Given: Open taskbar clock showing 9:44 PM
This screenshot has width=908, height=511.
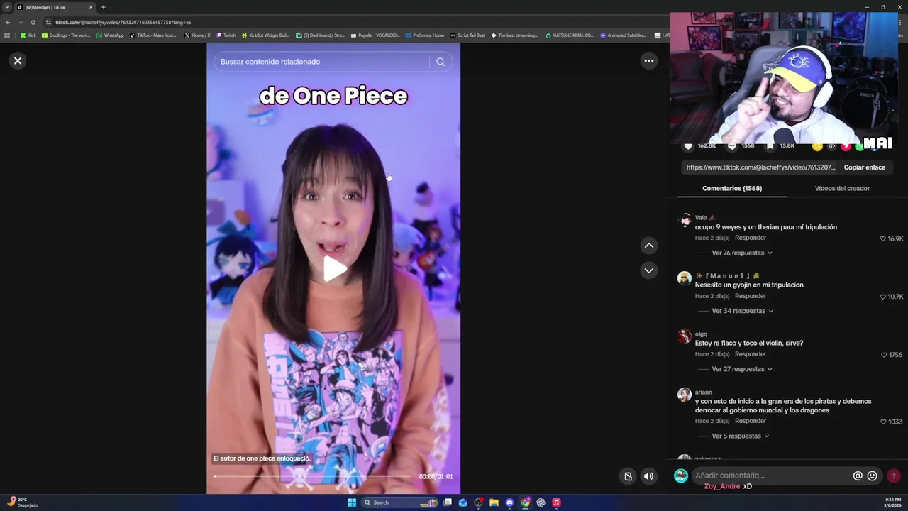Looking at the screenshot, I should click(x=893, y=502).
